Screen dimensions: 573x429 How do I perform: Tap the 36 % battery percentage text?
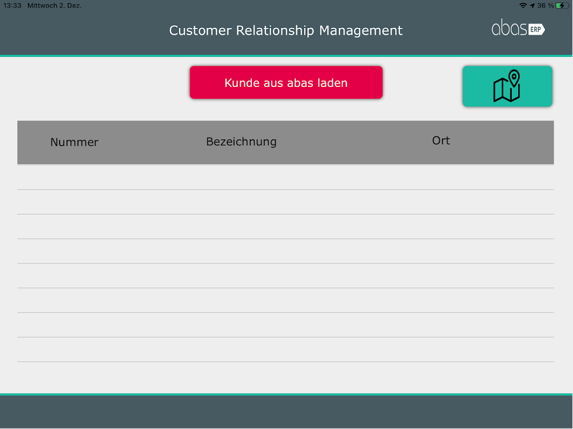tap(545, 5)
